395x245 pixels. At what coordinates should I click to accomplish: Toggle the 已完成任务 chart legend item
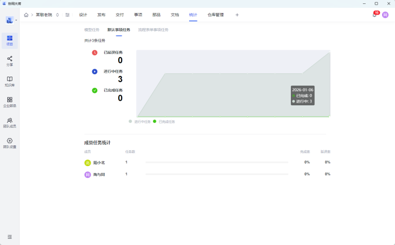pyautogui.click(x=164, y=122)
